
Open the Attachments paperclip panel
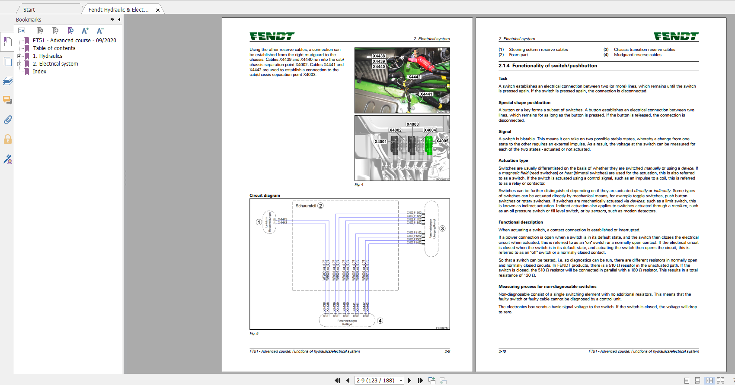(8, 120)
